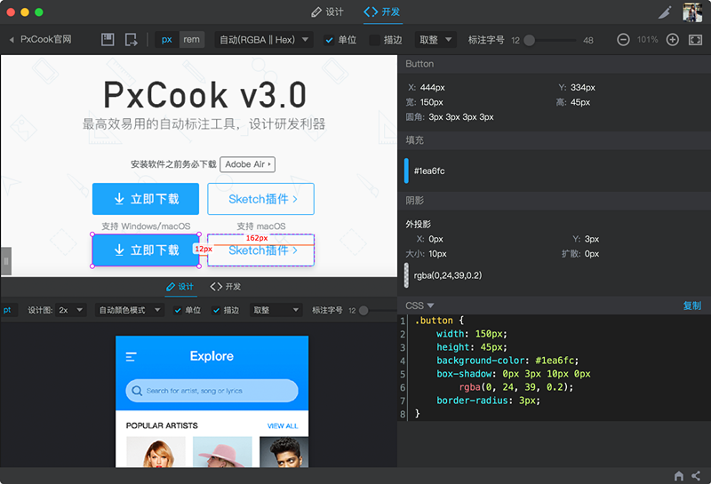Image resolution: width=711 pixels, height=484 pixels.
Task: Click the search magnifier icon in Explore screen
Action: point(137,390)
